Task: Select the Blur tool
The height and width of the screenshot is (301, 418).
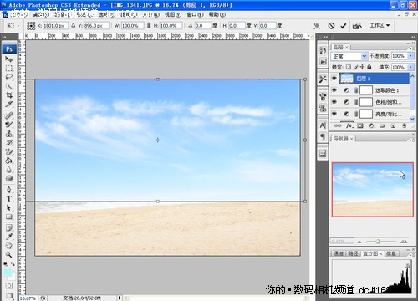Action: (x=8, y=170)
